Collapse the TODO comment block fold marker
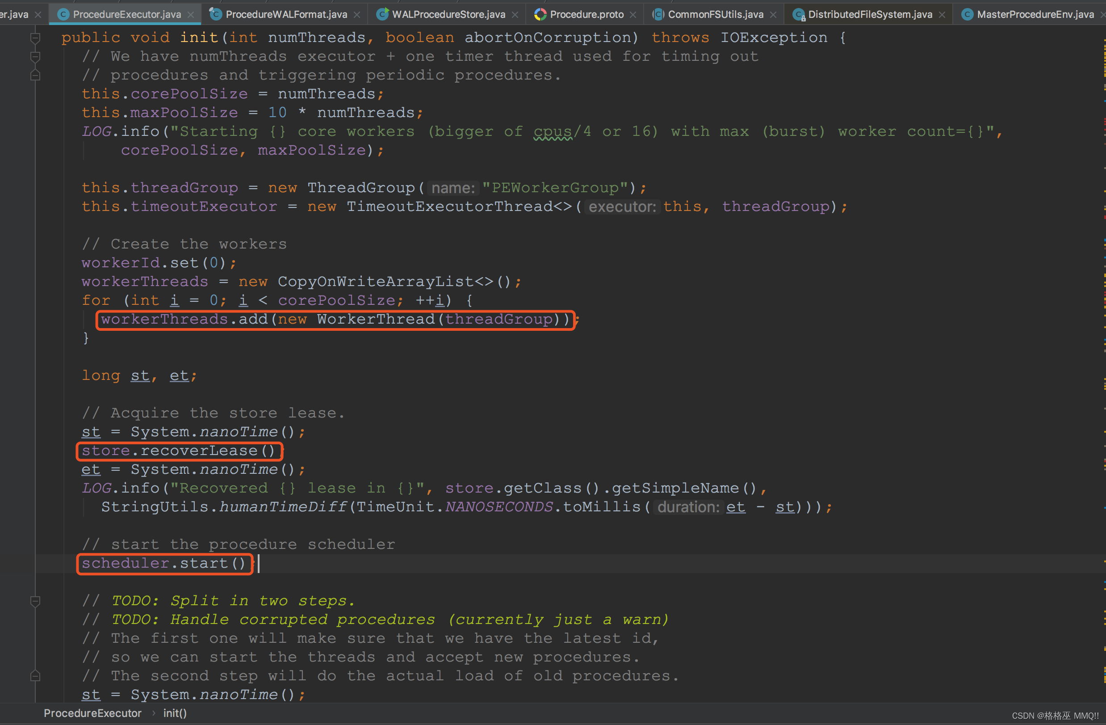 [x=35, y=601]
